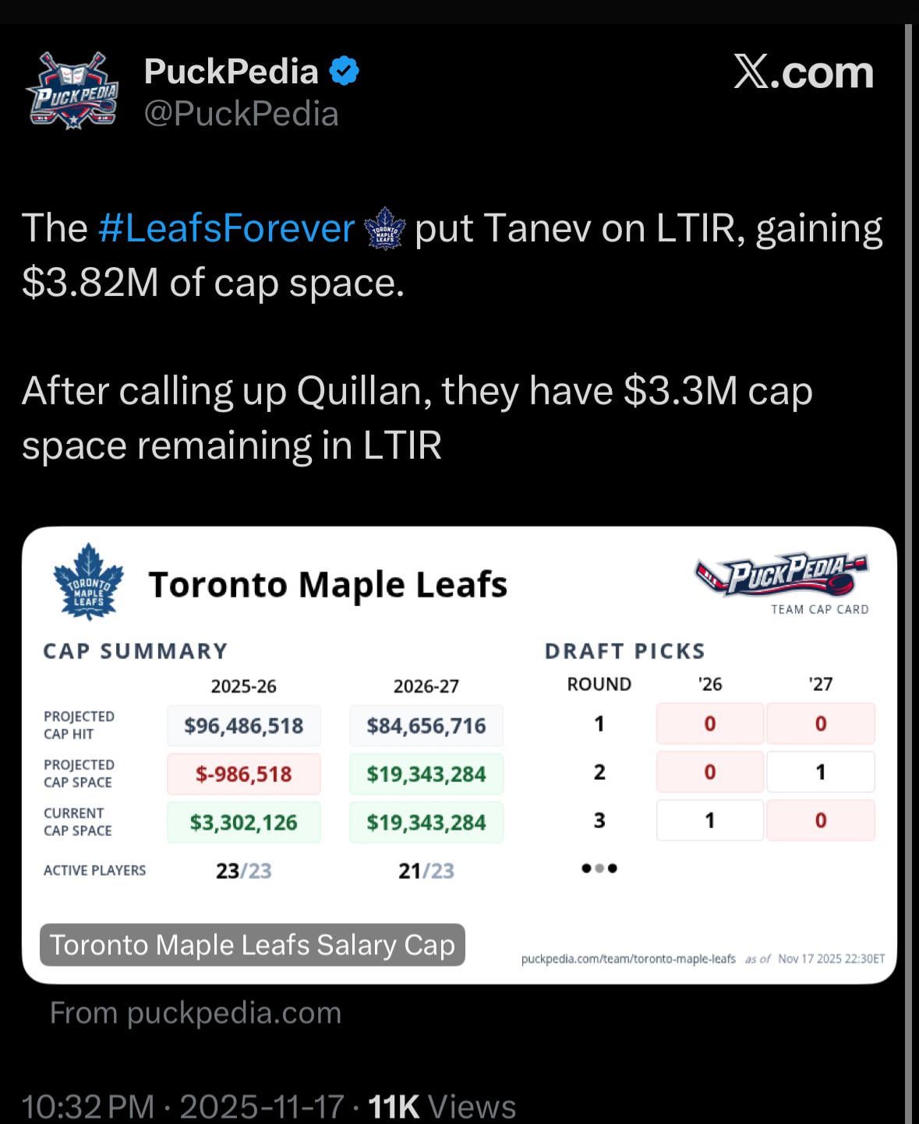The width and height of the screenshot is (919, 1124).
Task: Open the #LeafsForever hashtag
Action: [227, 229]
